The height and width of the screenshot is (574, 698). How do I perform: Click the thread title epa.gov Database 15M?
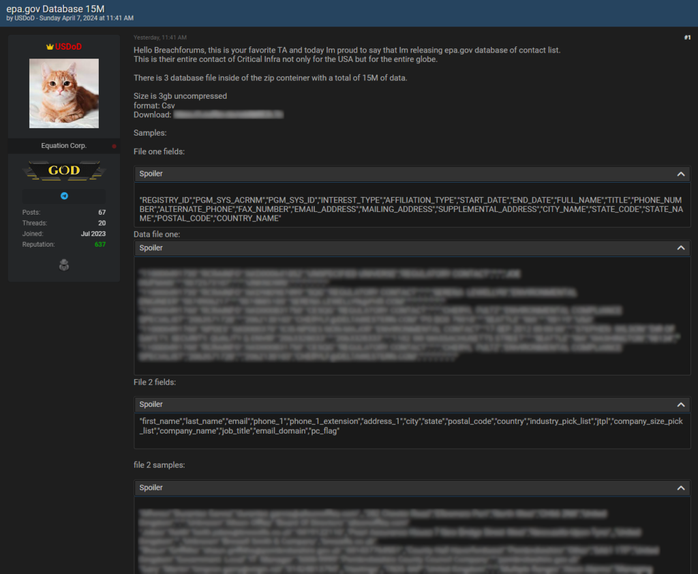tap(55, 8)
